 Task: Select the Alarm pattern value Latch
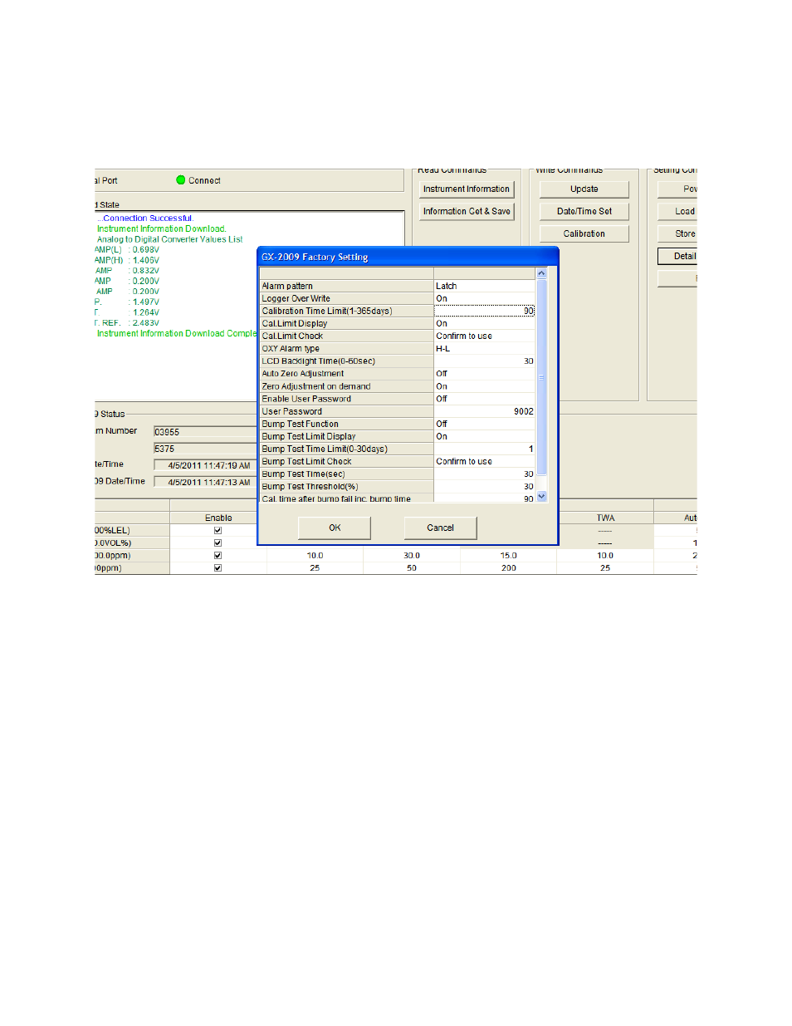click(485, 286)
